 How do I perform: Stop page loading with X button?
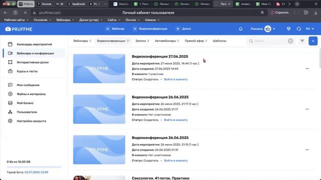click(25, 12)
